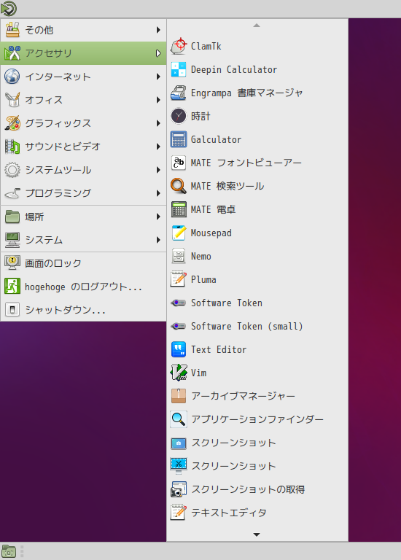Launch ClamTk from its target icon
The image size is (401, 560).
coord(179,46)
